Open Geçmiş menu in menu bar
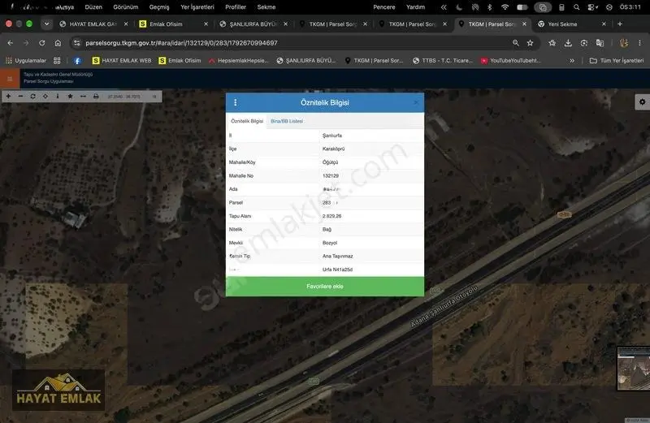The image size is (650, 423). point(159,7)
